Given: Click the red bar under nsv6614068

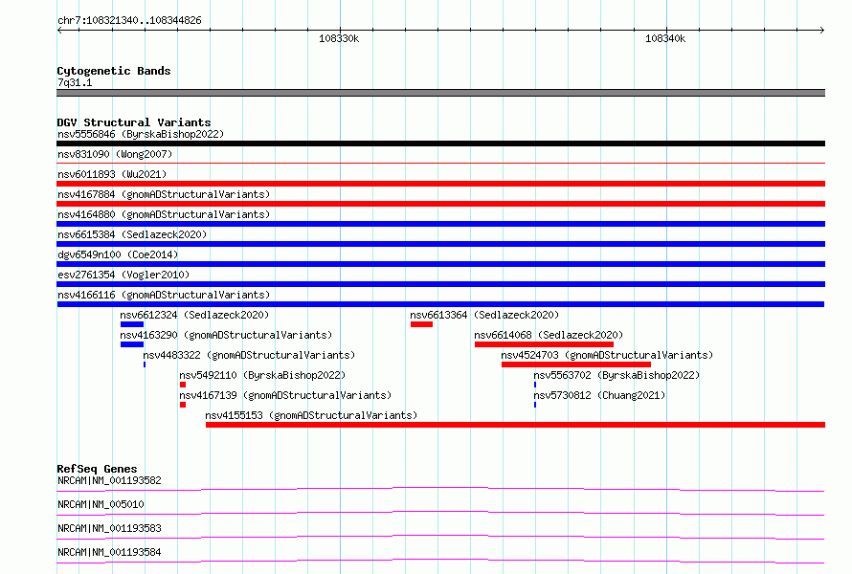Looking at the screenshot, I should (x=544, y=344).
